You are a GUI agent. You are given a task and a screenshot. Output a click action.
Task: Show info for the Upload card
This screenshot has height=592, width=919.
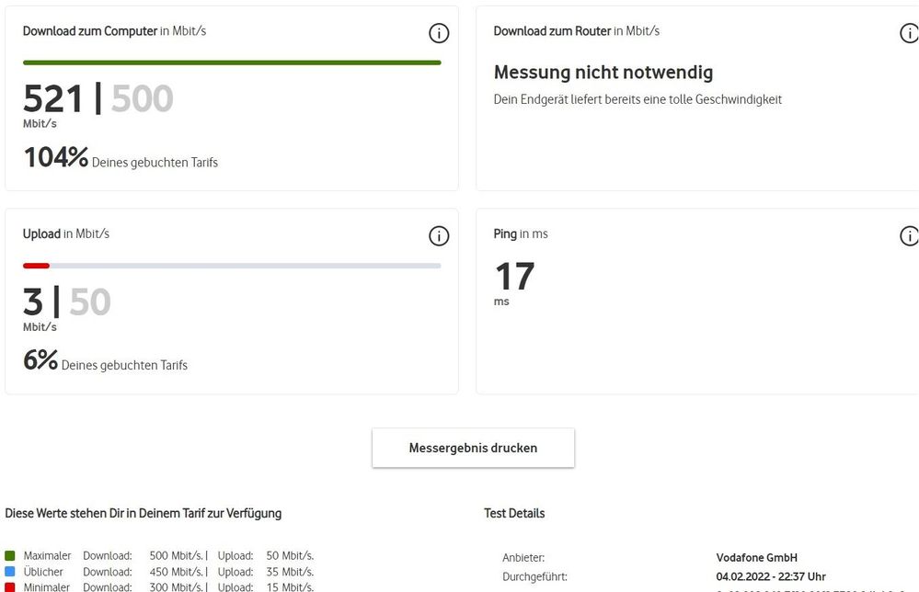point(439,236)
